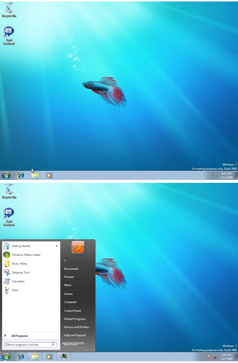
Task: Launch Windows Media Center from Start menu
Action: pos(31,255)
